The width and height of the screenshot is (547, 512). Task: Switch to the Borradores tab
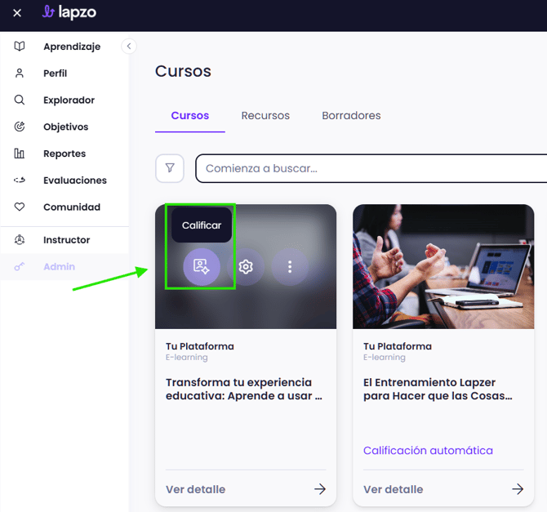point(351,116)
